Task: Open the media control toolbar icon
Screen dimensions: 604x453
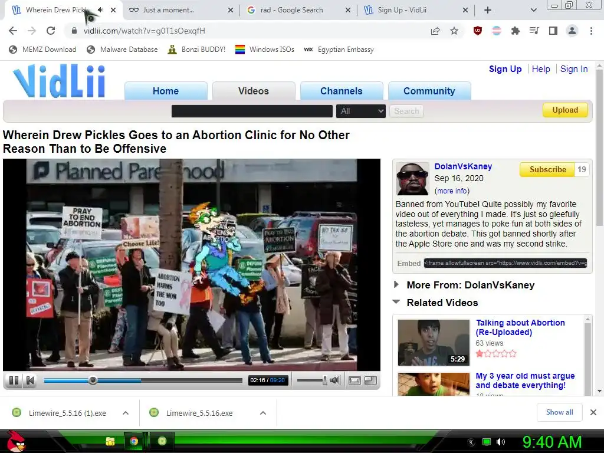Action: pos(534,31)
